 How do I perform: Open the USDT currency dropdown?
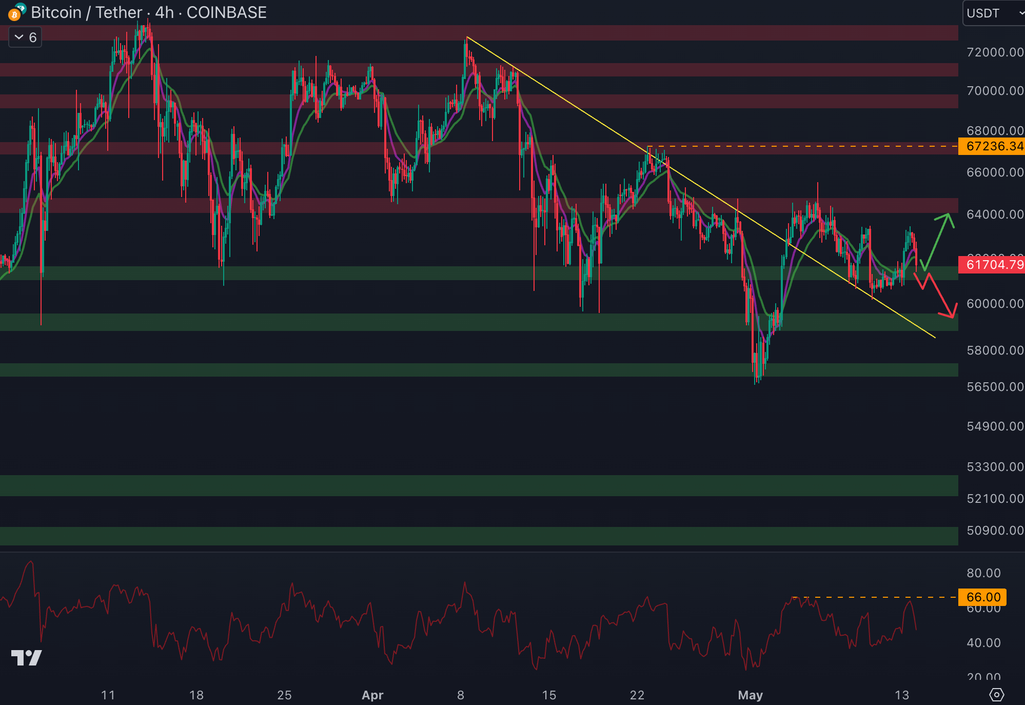pos(983,13)
